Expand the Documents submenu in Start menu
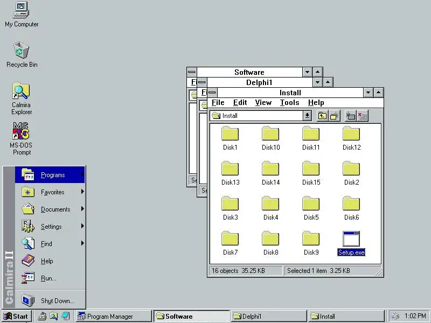 [x=50, y=209]
